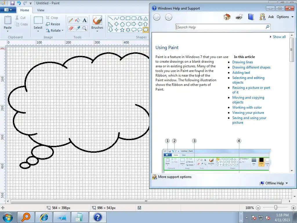Click the Save icon in Paint title bar
The height and width of the screenshot is (223, 297).
12,3
